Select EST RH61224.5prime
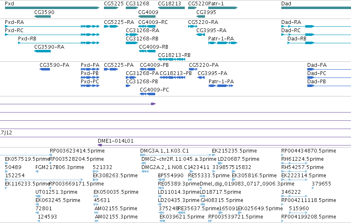351x223 pixels. [x=302, y=159]
